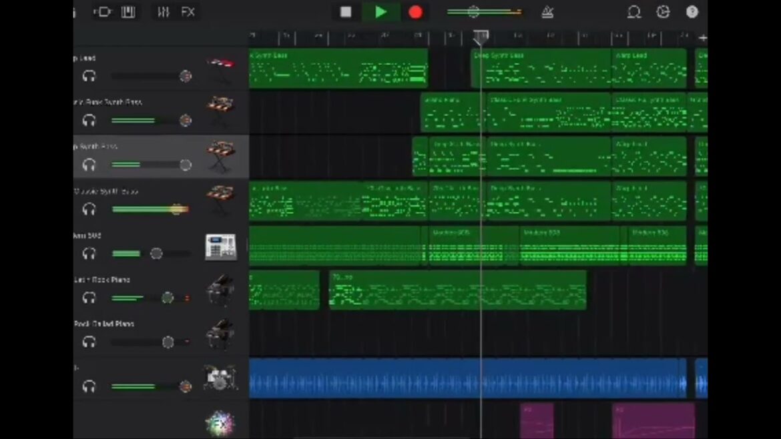Open the Loop Browser icon
This screenshot has height=439, width=781.
click(x=633, y=12)
